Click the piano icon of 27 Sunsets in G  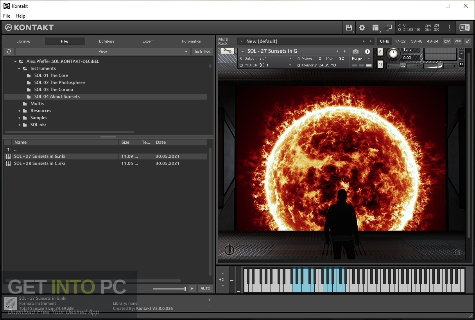coord(9,156)
